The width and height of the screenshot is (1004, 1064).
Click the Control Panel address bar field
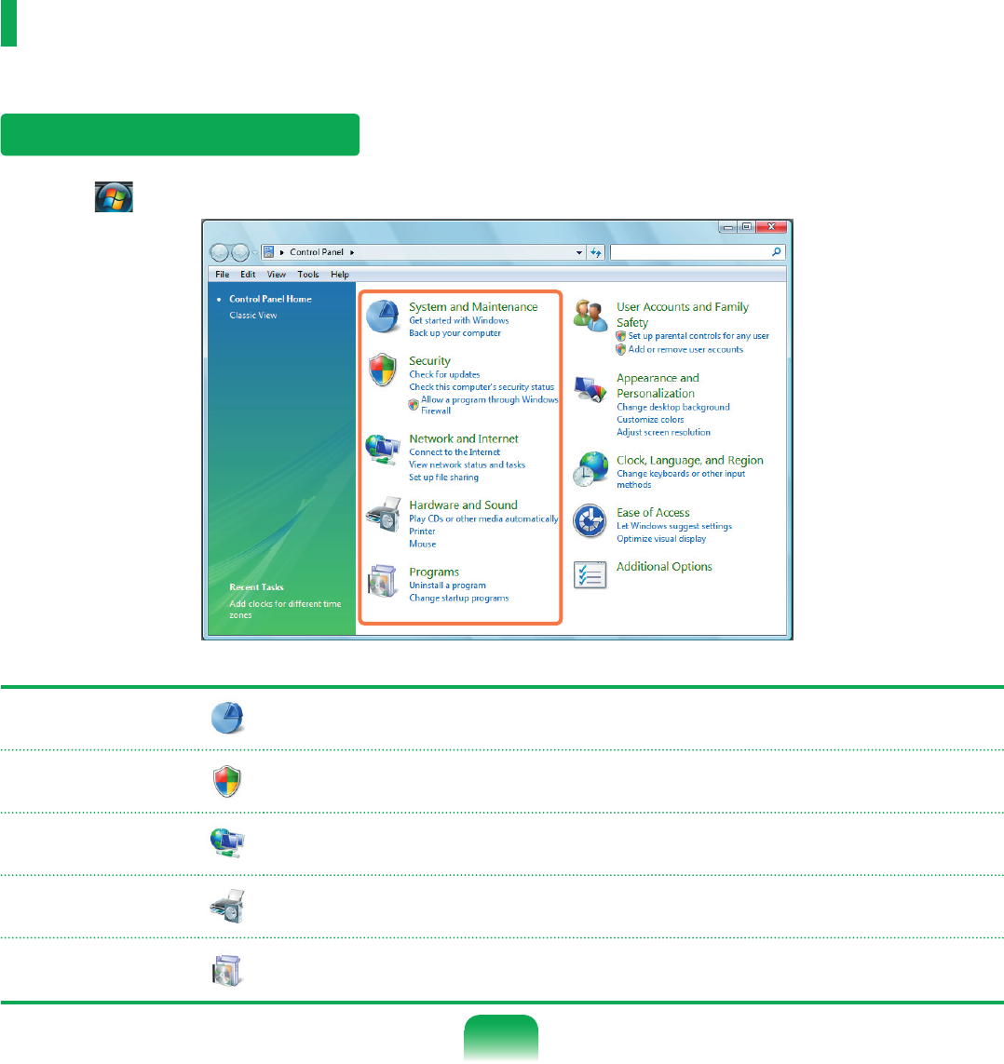click(x=425, y=252)
